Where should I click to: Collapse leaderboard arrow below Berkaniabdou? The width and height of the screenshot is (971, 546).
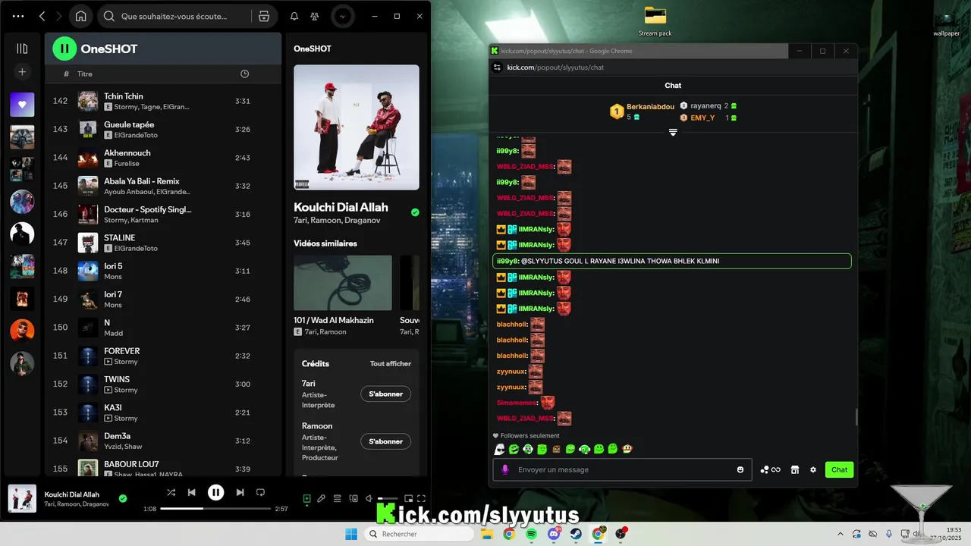pyautogui.click(x=673, y=133)
